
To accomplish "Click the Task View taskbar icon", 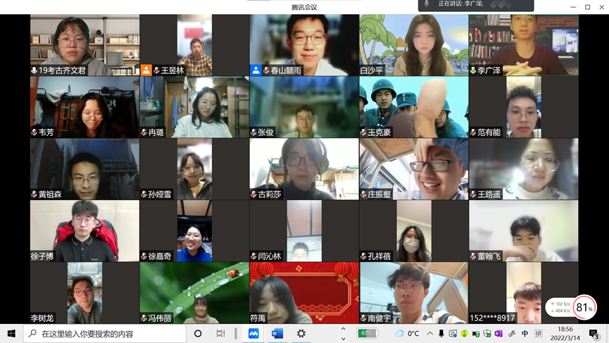I will coord(220,333).
